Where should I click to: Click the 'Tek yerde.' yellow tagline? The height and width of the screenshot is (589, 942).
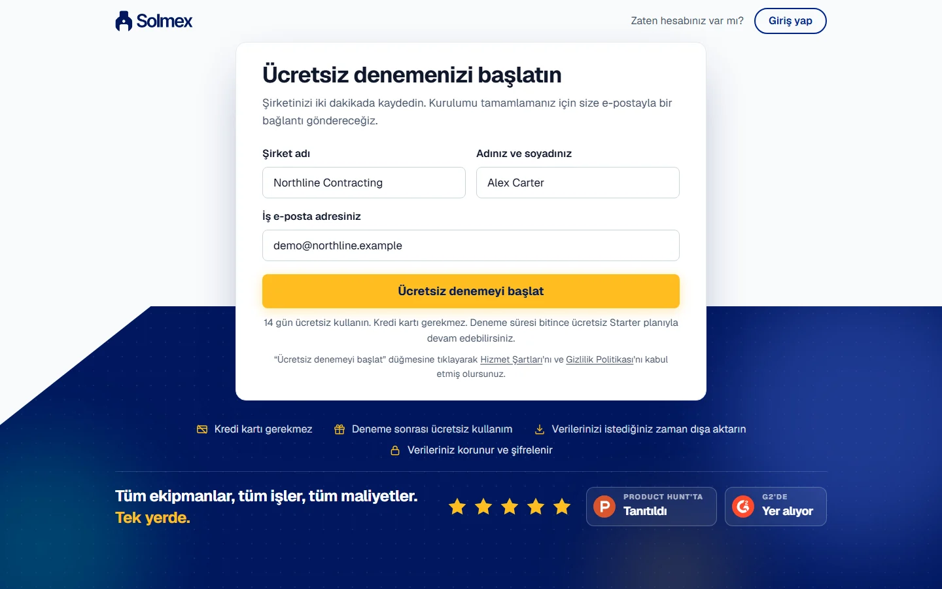coord(152,518)
